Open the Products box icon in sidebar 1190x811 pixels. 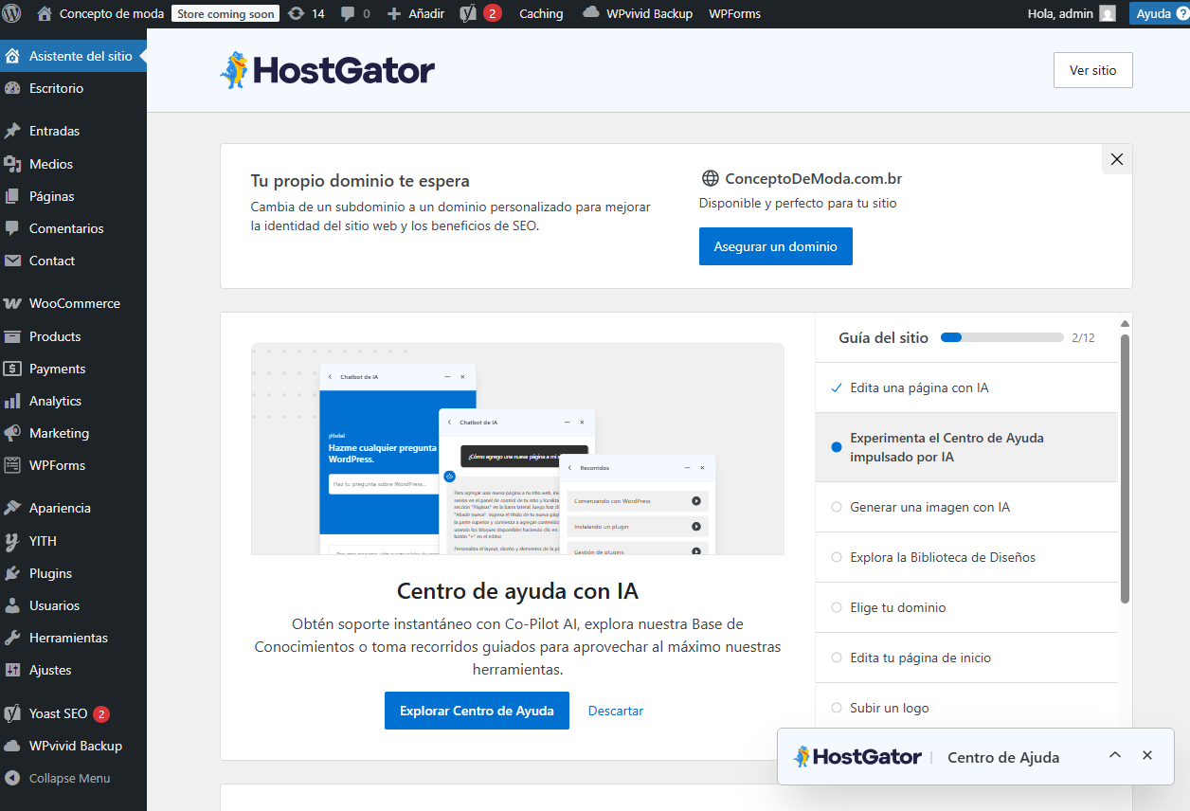12,336
